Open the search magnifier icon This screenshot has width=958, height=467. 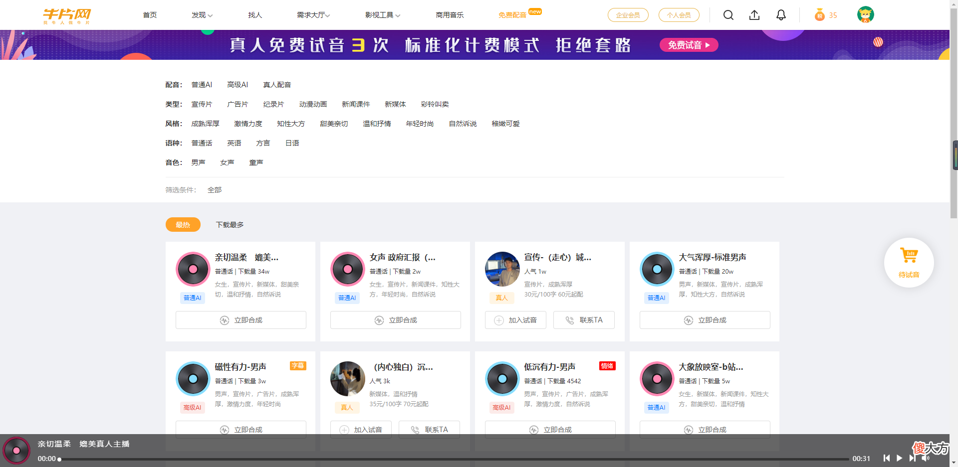click(728, 15)
